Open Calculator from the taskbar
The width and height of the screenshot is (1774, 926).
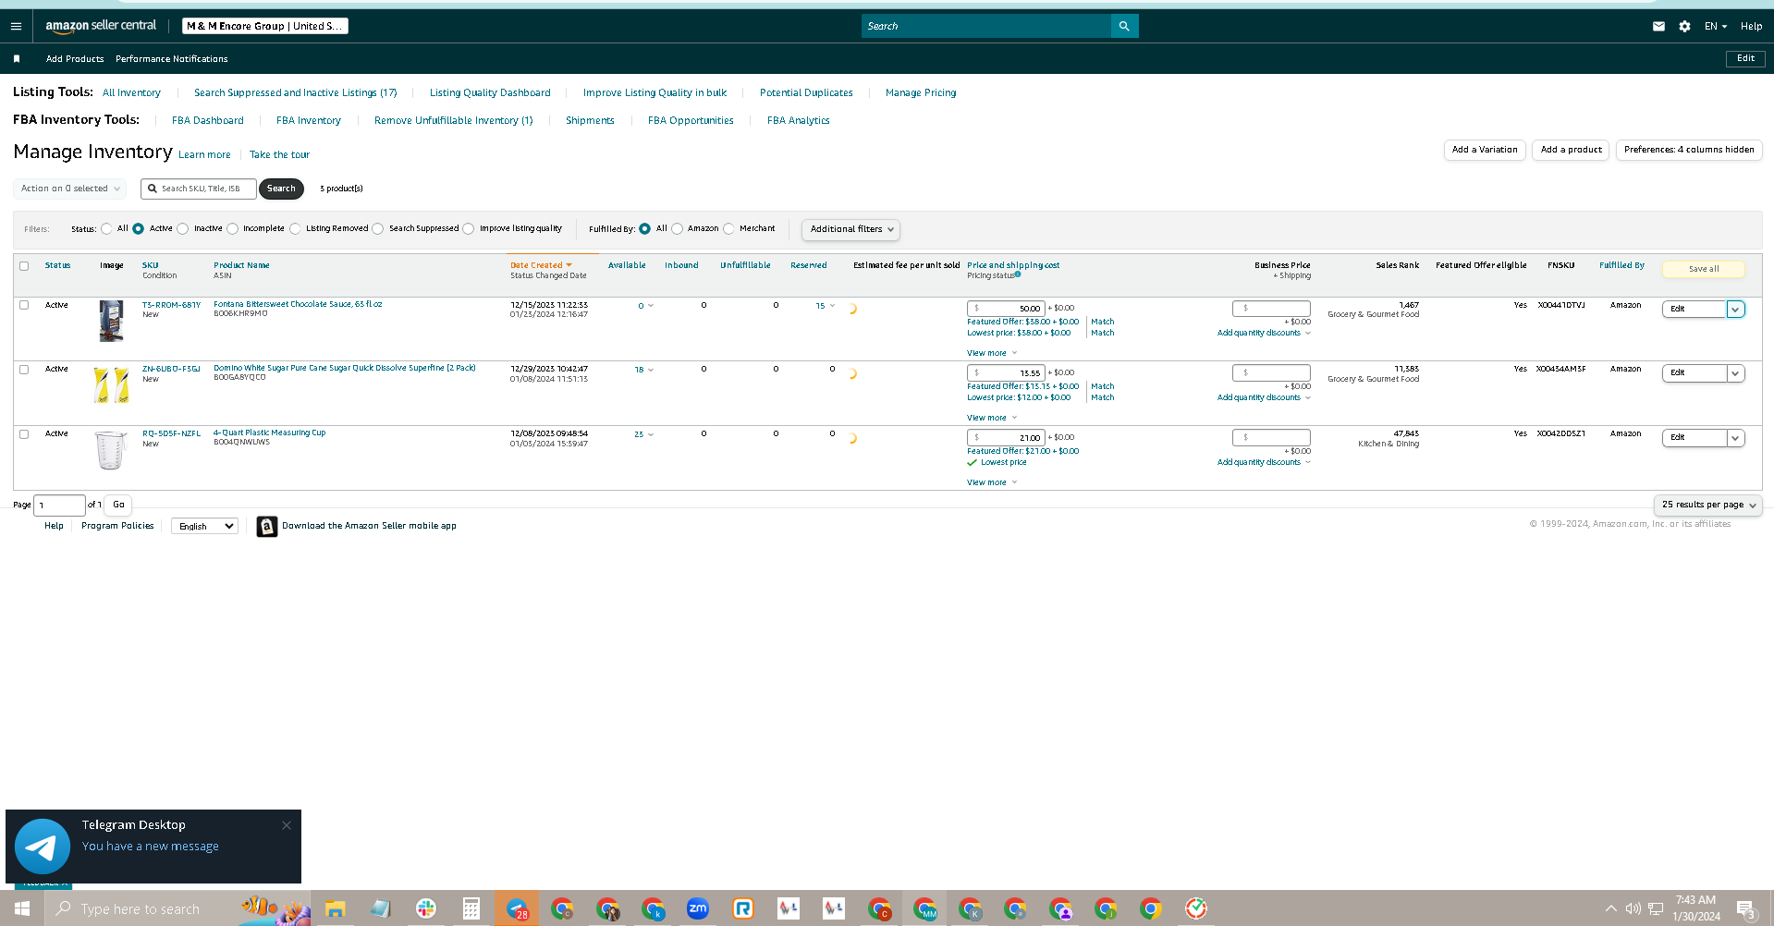[x=471, y=908]
